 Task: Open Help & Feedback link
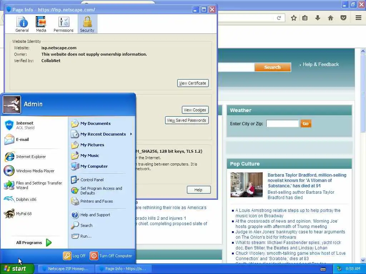coord(321,65)
